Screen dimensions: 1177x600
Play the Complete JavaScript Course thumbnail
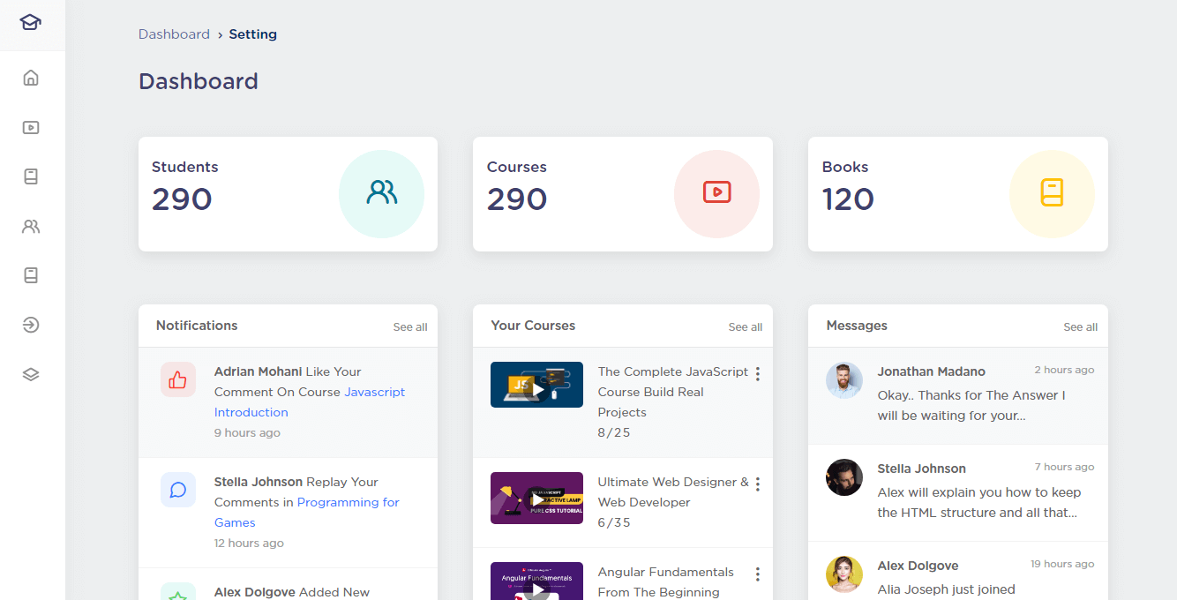click(x=536, y=385)
